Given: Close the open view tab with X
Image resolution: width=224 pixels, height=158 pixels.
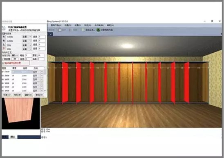Looking at the screenshot, I should (x=51, y=34).
